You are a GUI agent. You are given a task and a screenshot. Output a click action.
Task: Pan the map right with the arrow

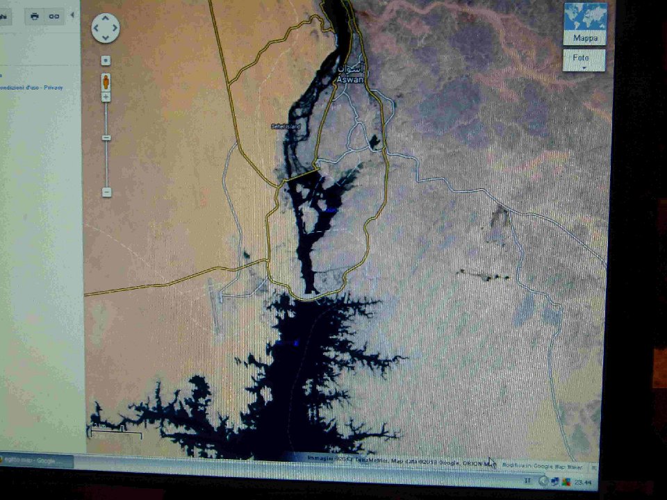click(x=115, y=28)
